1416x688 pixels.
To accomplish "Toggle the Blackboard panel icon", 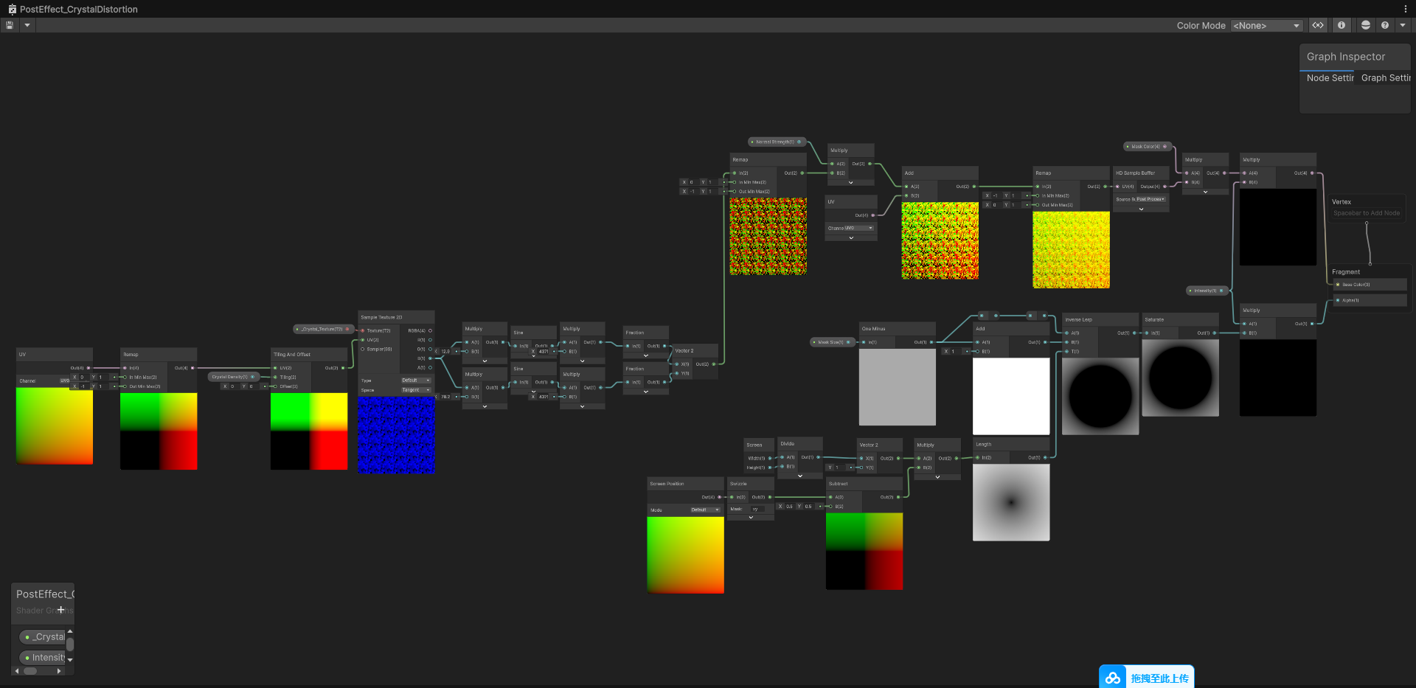I will point(1317,25).
